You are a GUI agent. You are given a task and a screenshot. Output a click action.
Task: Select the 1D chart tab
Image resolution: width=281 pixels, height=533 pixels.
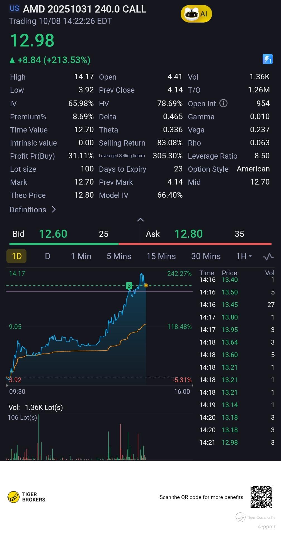click(x=16, y=256)
